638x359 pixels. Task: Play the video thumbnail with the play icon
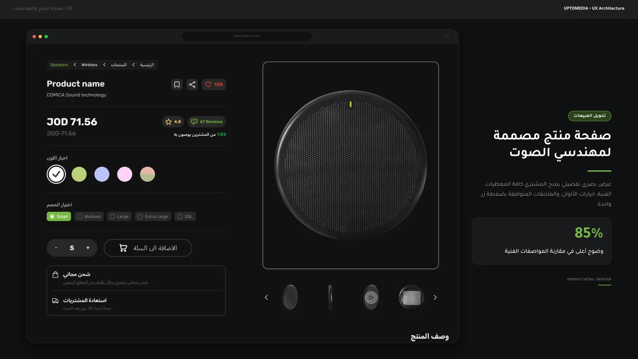(x=371, y=297)
